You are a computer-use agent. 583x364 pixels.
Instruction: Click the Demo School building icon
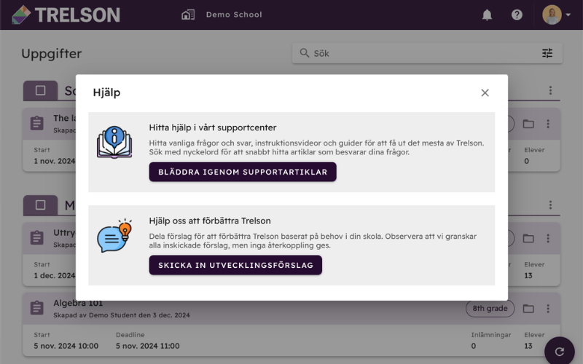188,15
